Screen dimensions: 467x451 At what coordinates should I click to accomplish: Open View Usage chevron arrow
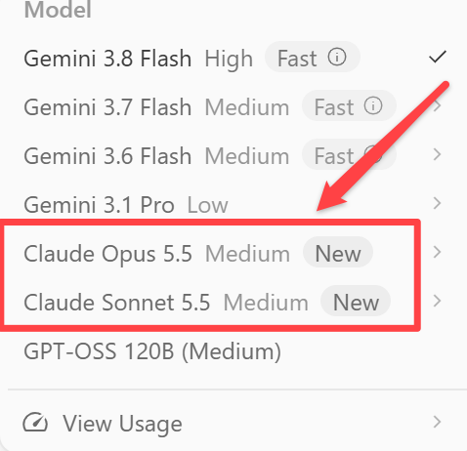tap(438, 422)
